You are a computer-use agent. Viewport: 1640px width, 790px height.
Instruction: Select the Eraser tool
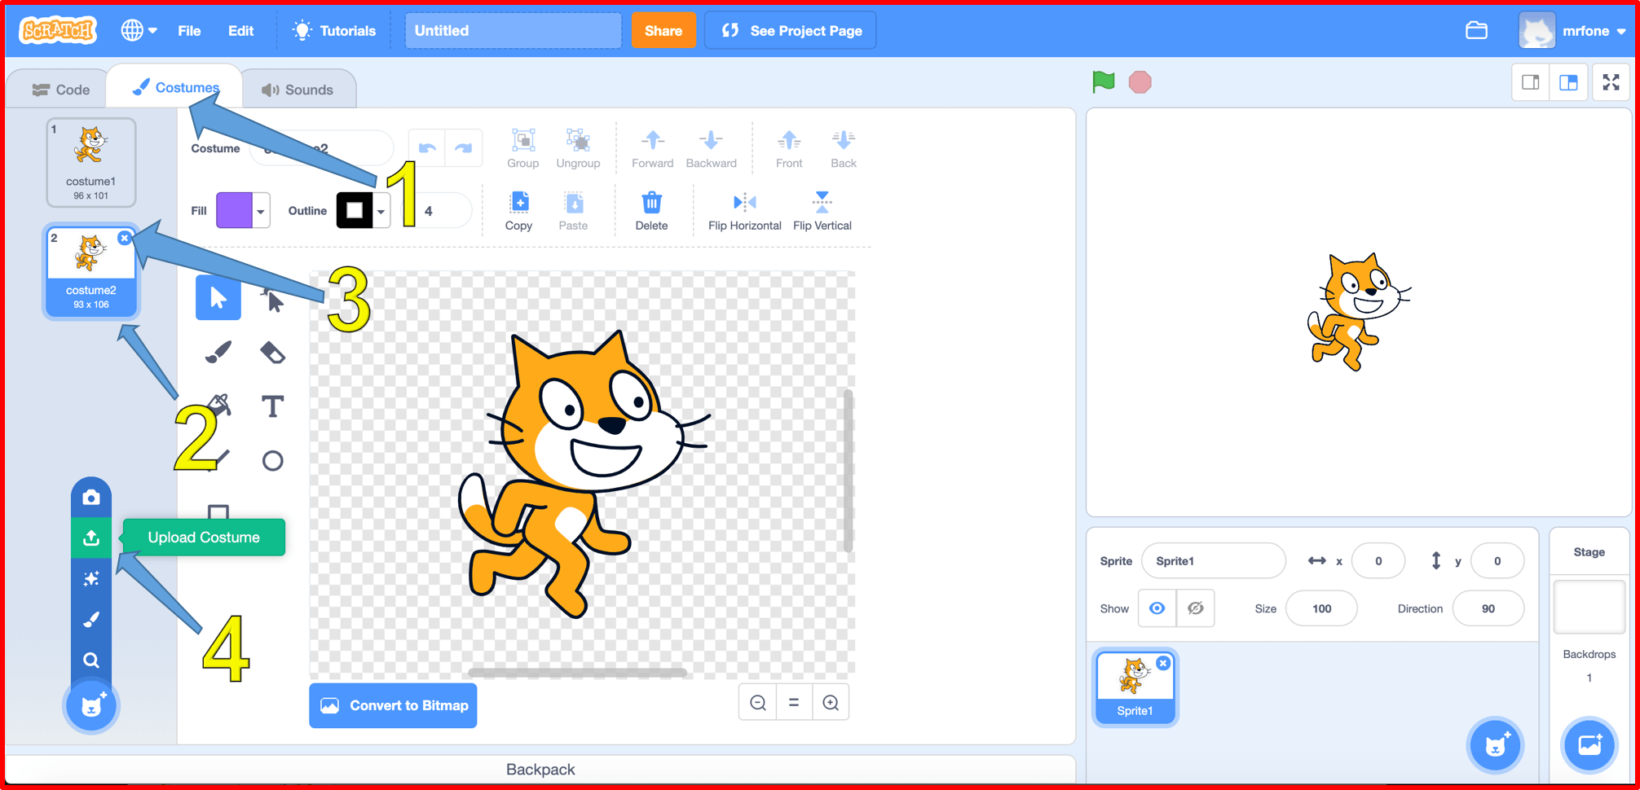coord(273,352)
